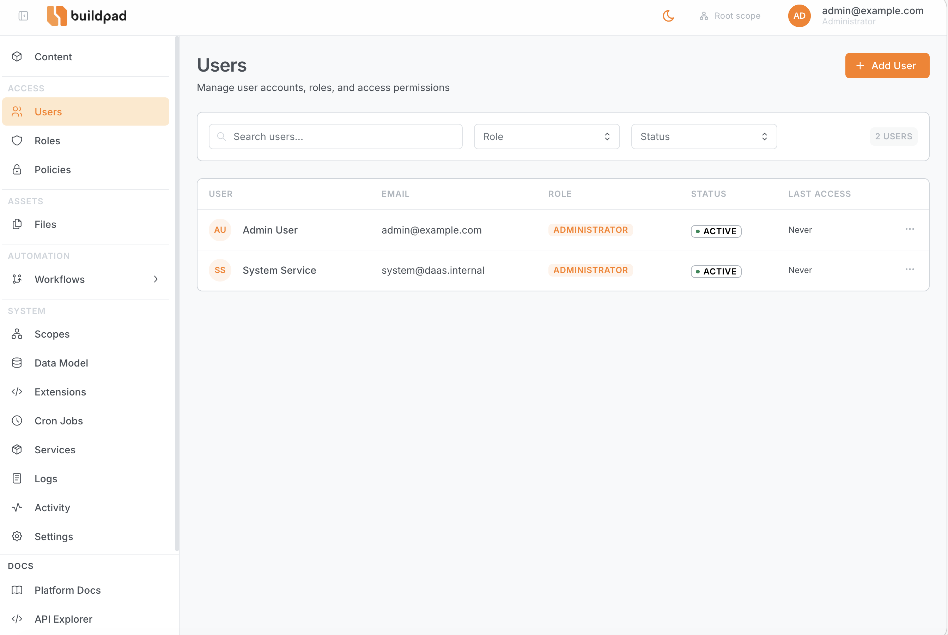
Task: Click the AU avatar for Admin User
Action: pyautogui.click(x=220, y=230)
